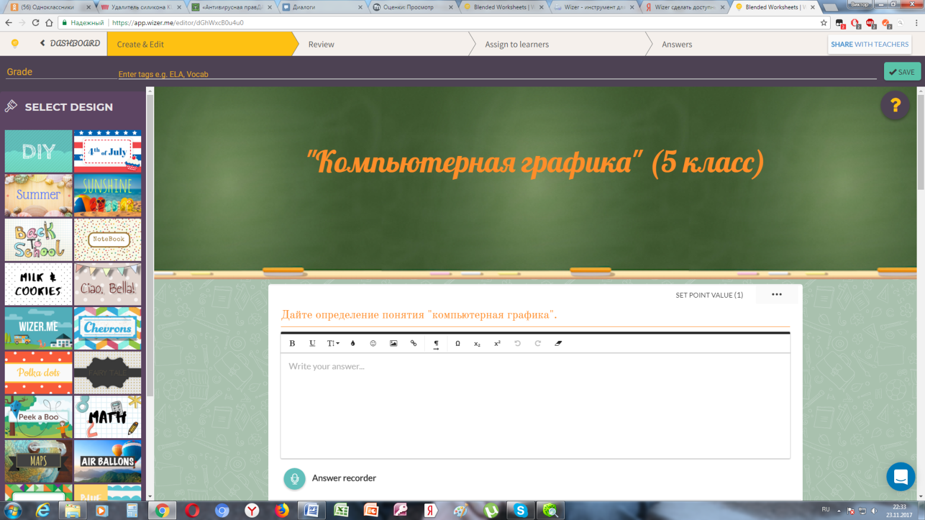The image size is (925, 520).
Task: Insert a special character (Omega)
Action: (457, 343)
